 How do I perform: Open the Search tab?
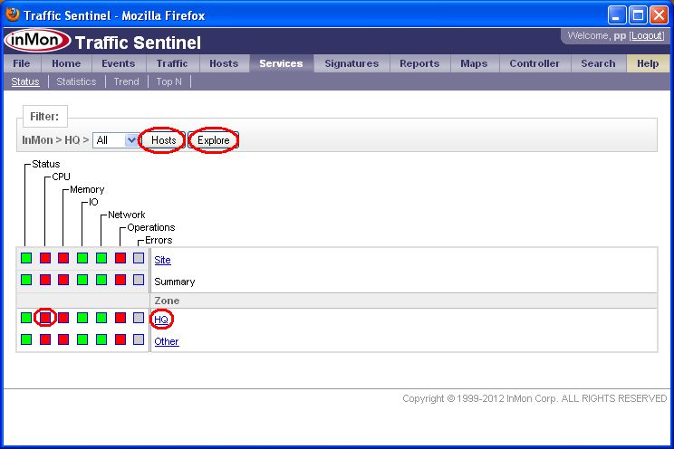pyautogui.click(x=598, y=63)
